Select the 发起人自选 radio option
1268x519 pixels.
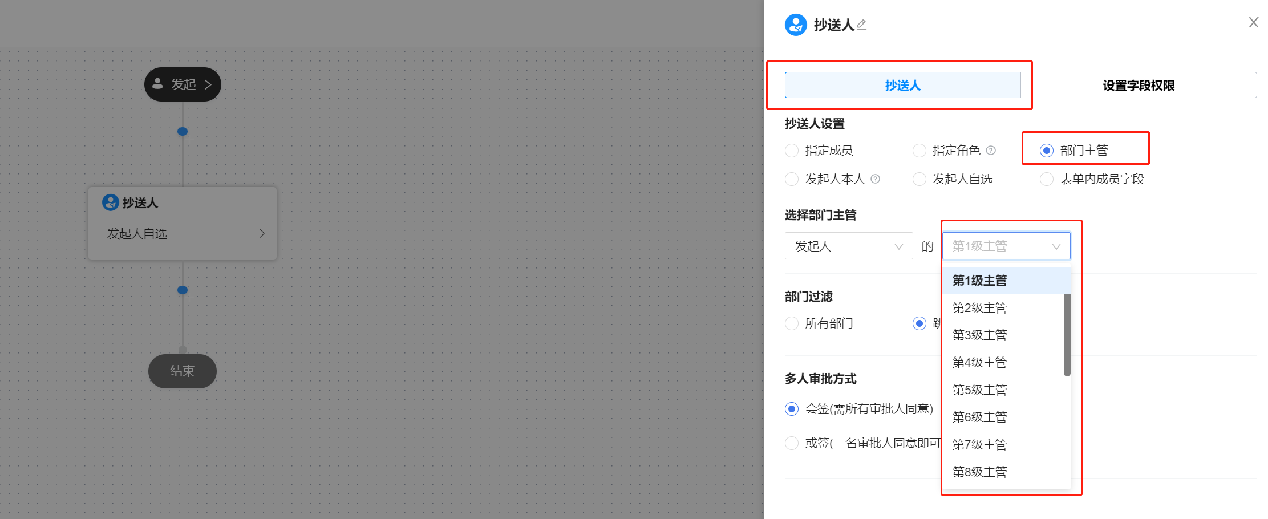[x=919, y=179]
